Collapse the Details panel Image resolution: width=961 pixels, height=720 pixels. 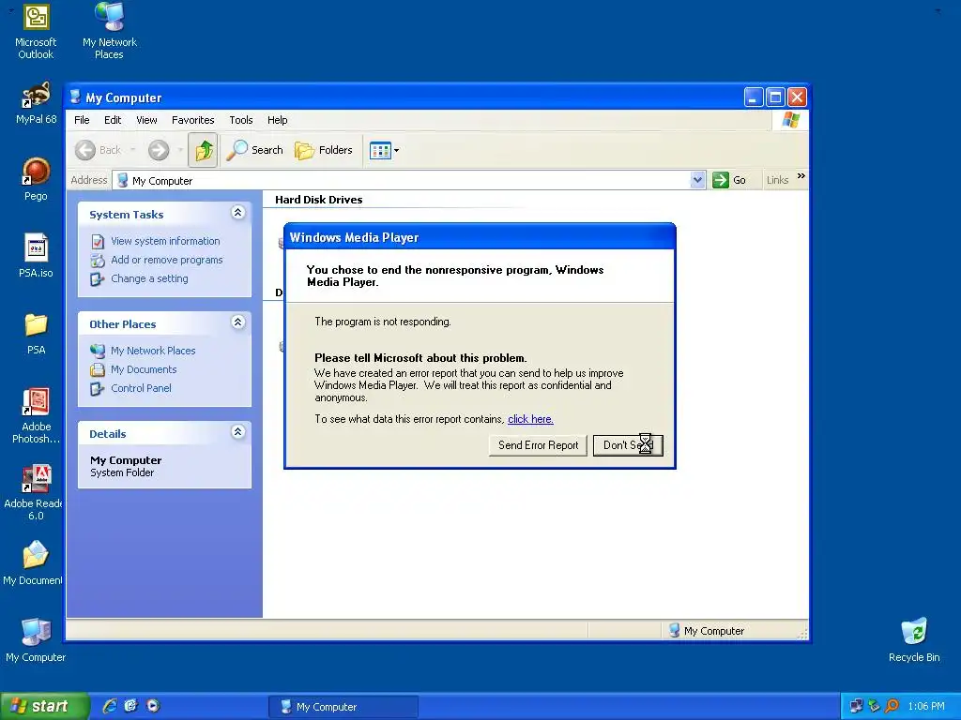(x=237, y=431)
